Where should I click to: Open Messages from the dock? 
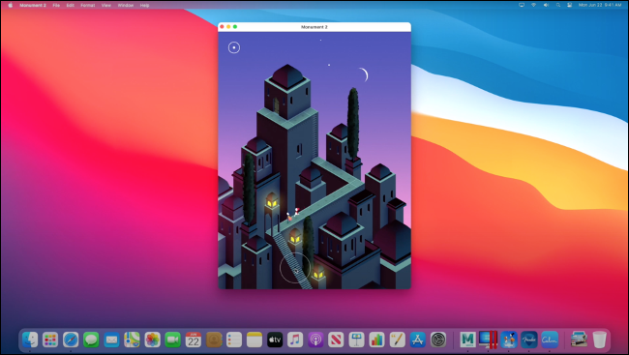click(x=91, y=340)
